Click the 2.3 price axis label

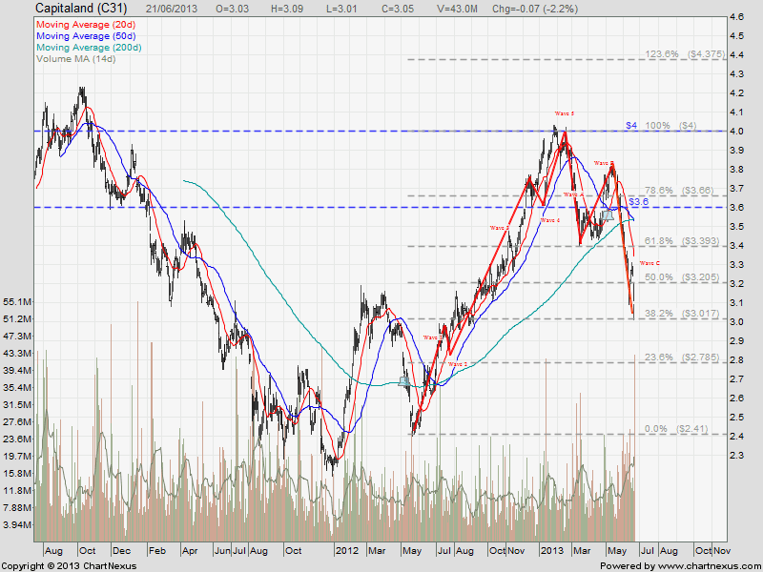pyautogui.click(x=736, y=456)
